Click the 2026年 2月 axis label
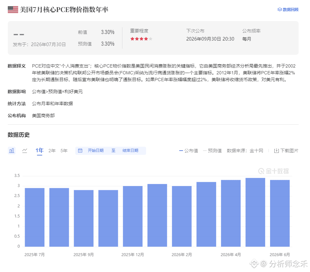 tap(182, 254)
